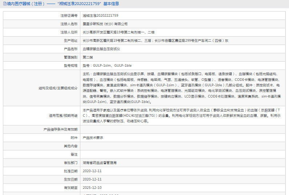Click the '型号规格' label cell
Image resolution: width=289 pixels, height=195 pixels.
click(x=42, y=66)
